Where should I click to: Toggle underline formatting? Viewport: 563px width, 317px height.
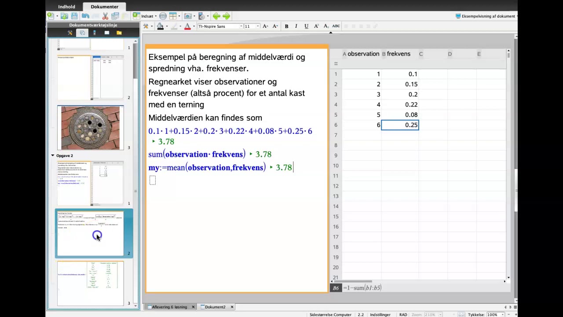[306, 26]
